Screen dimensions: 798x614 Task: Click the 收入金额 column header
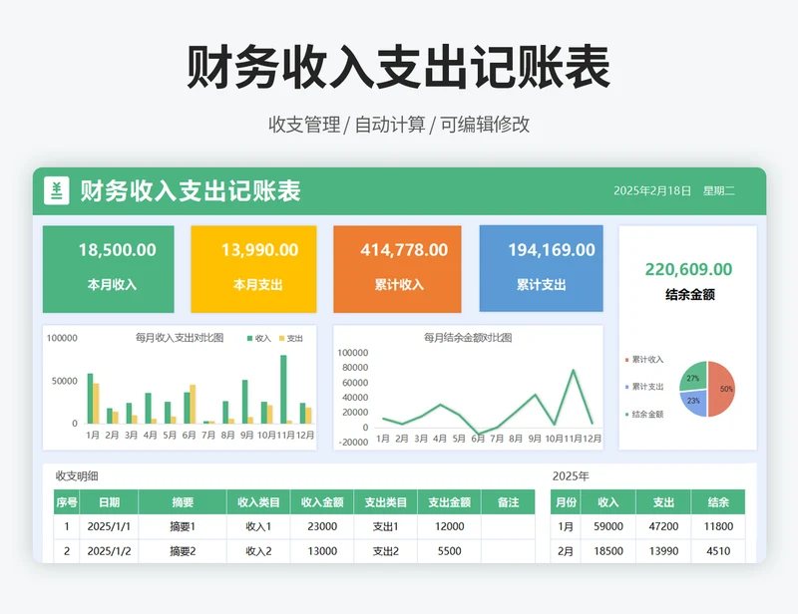coord(322,502)
